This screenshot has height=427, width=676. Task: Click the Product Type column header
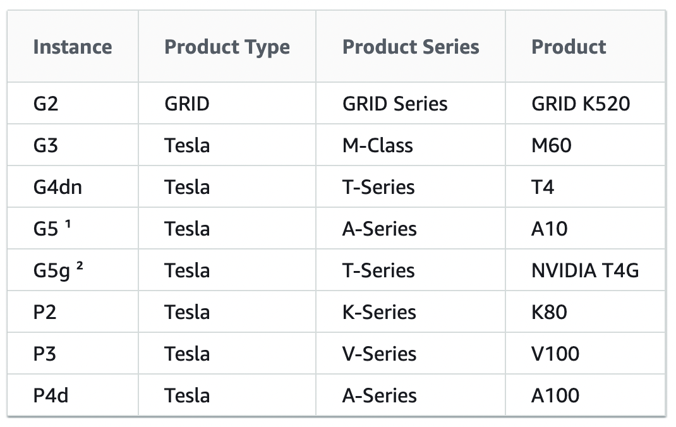pyautogui.click(x=227, y=47)
